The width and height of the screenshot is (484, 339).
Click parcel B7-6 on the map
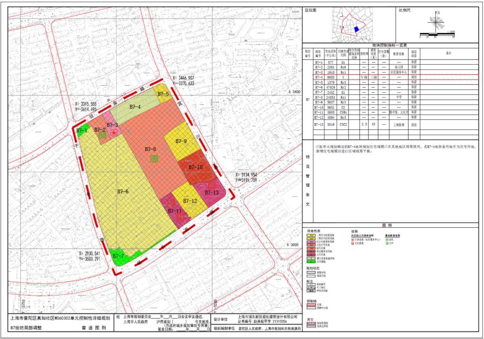coord(123,191)
